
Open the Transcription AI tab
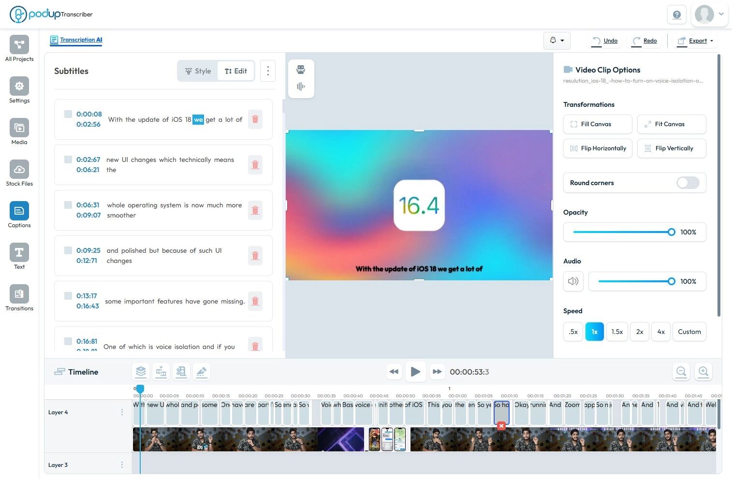[76, 40]
